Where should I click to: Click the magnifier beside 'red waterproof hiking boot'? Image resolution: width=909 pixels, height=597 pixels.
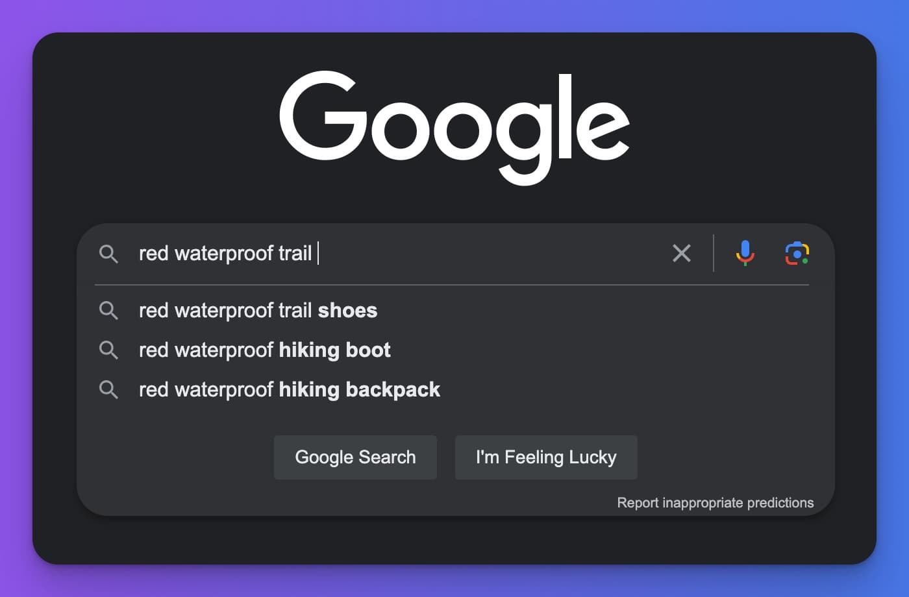(x=109, y=350)
